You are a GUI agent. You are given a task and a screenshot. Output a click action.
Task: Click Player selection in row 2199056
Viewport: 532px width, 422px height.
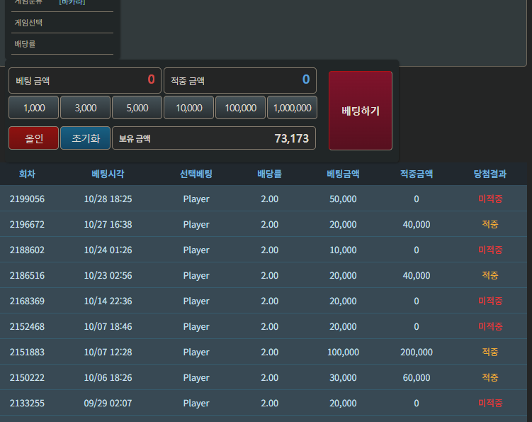click(196, 199)
